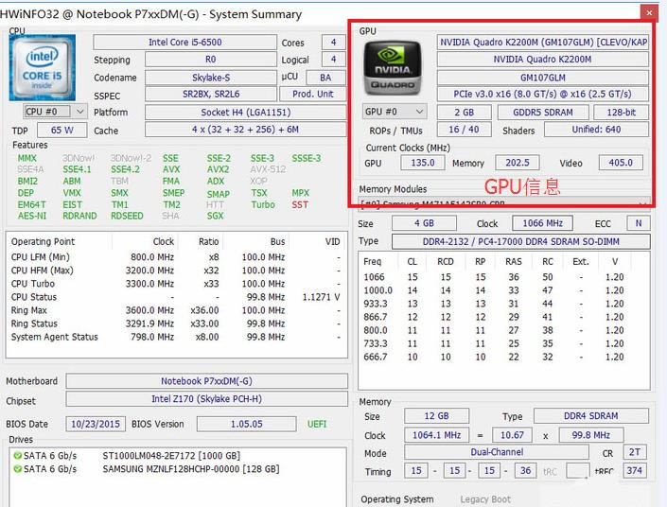Click the NVIDIA Quadro GPU logo
The width and height of the screenshot is (667, 507).
(393, 67)
